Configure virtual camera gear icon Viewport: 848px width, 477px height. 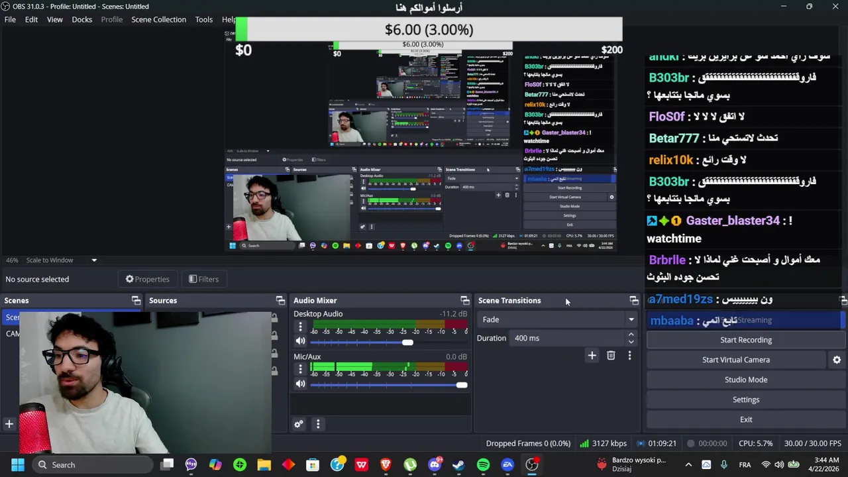pyautogui.click(x=837, y=360)
